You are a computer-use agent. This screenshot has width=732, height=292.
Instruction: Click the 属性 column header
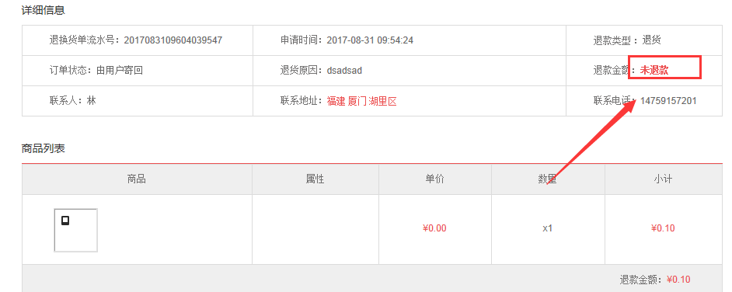coord(315,179)
